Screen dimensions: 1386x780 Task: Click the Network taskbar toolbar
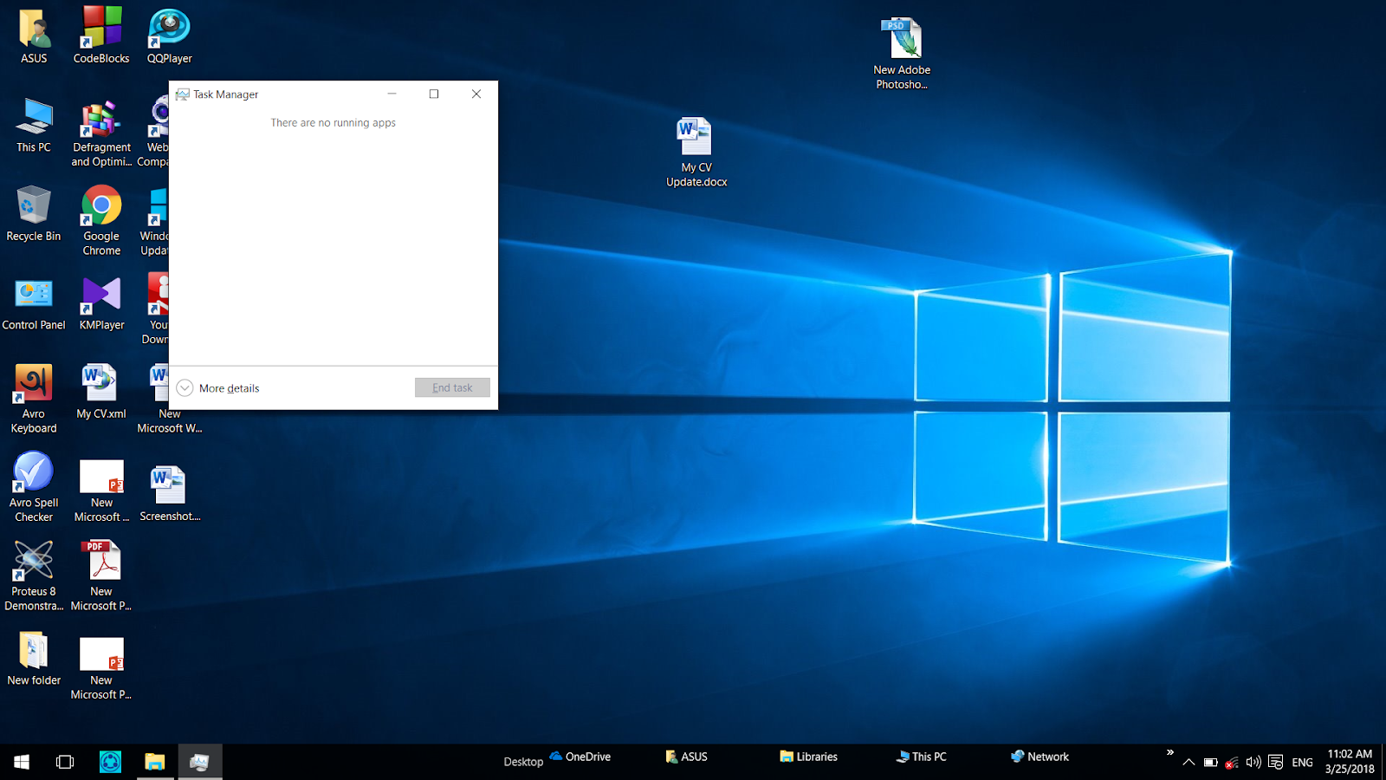point(1038,757)
